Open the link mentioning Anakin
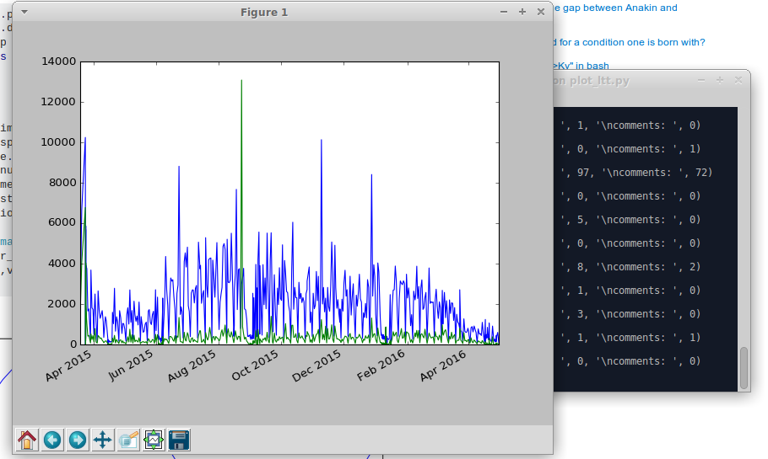The image size is (768, 459). [614, 8]
